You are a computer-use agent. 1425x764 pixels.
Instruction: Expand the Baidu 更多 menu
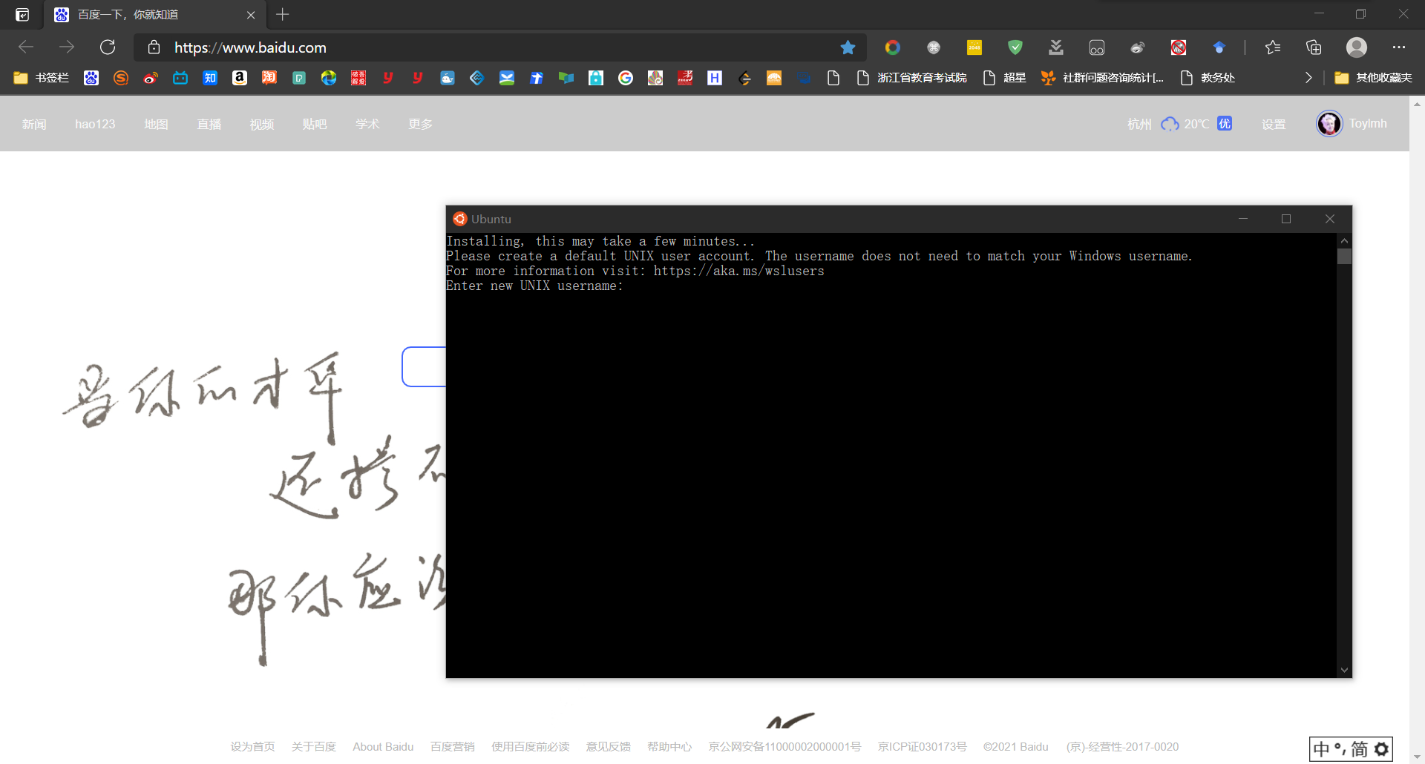pos(420,124)
